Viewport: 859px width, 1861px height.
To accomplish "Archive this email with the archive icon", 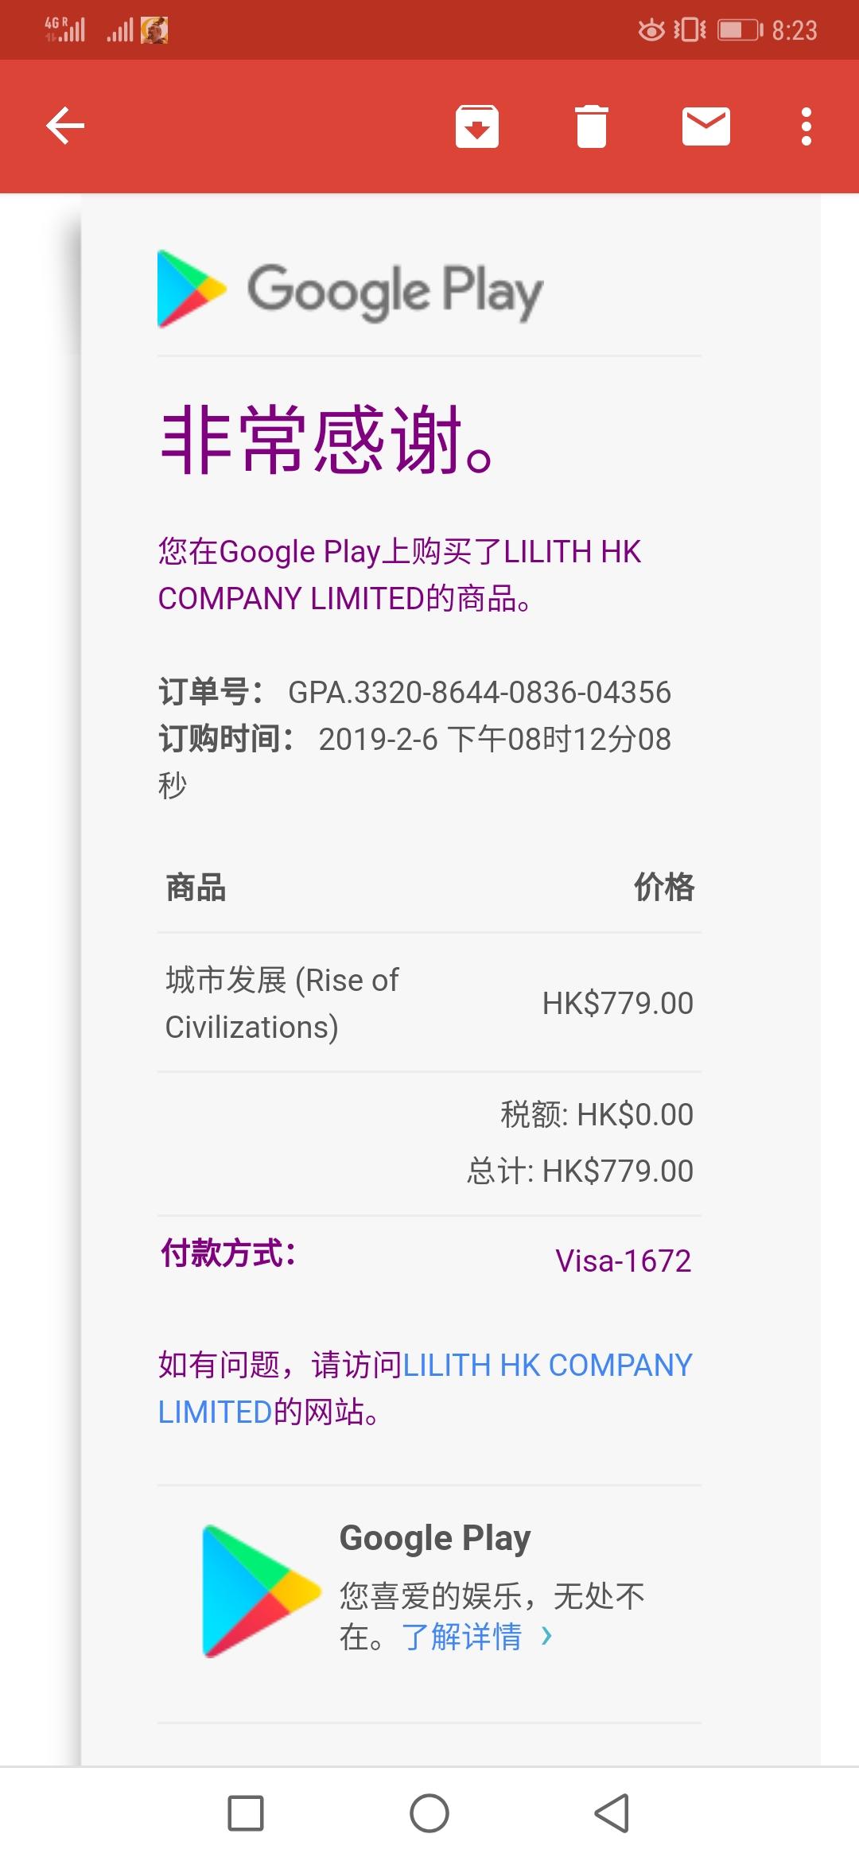I will click(x=476, y=126).
